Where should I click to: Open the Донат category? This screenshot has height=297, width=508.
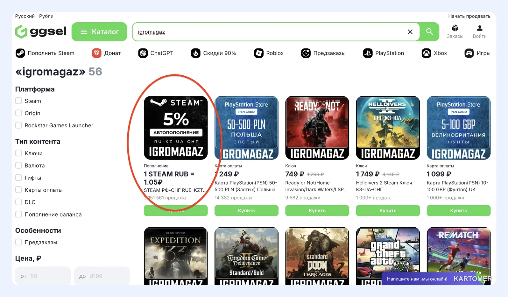106,53
